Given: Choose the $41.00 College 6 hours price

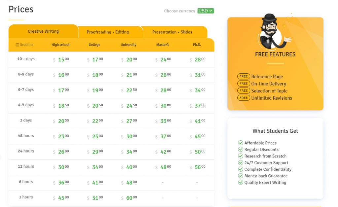Looking at the screenshot, I should (95, 183).
